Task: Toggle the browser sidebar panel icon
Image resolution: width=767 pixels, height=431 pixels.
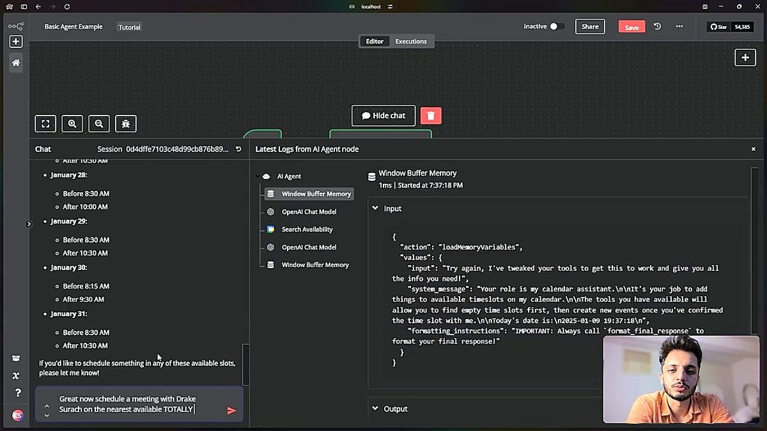Action: pyautogui.click(x=24, y=6)
